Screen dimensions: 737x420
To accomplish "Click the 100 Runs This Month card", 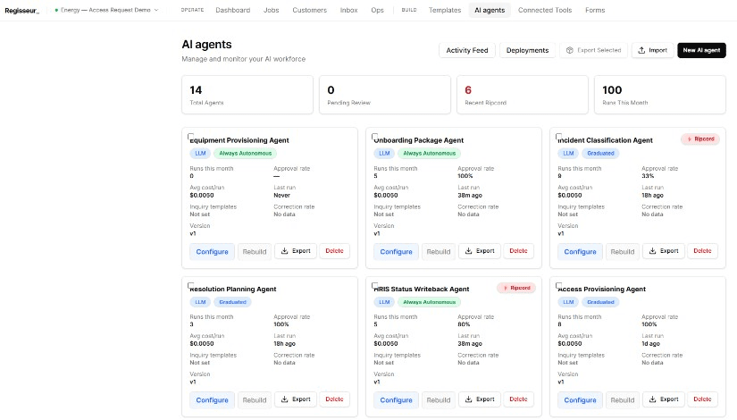I will click(660, 95).
